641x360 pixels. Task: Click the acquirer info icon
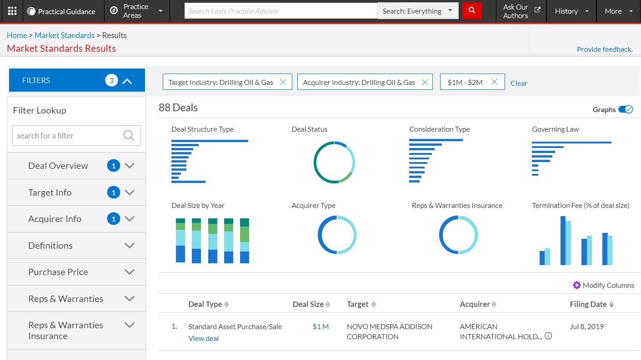(x=548, y=336)
